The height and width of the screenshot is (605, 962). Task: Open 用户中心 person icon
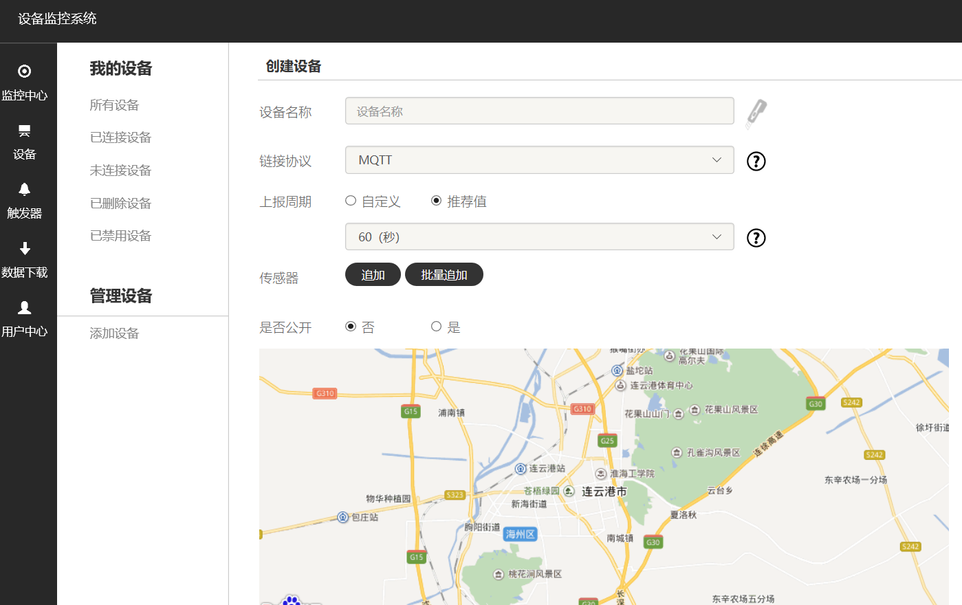(x=24, y=308)
